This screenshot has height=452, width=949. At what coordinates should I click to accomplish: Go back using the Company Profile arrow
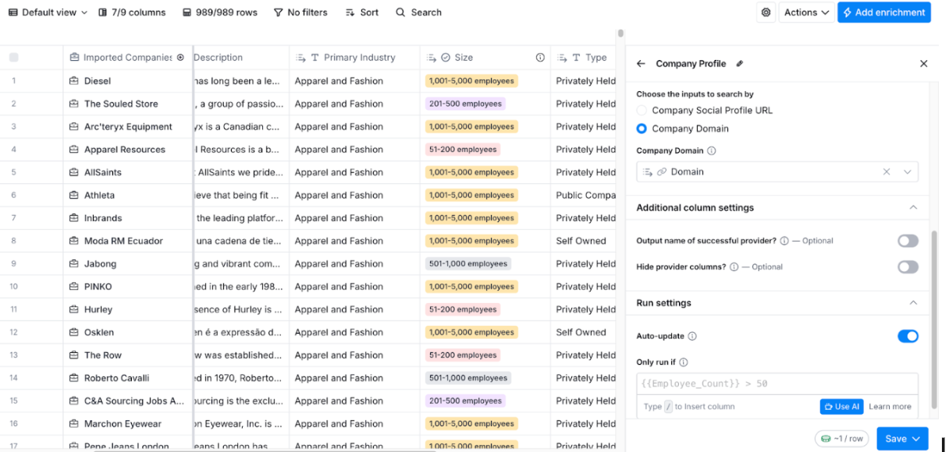pos(641,64)
